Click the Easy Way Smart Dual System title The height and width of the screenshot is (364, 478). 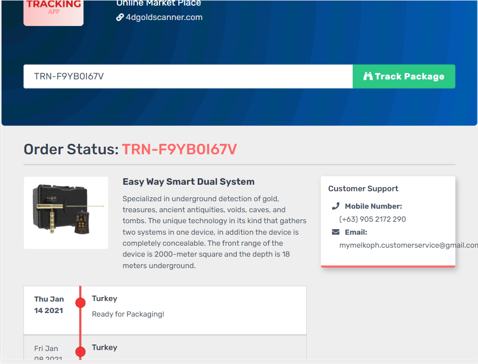click(188, 182)
